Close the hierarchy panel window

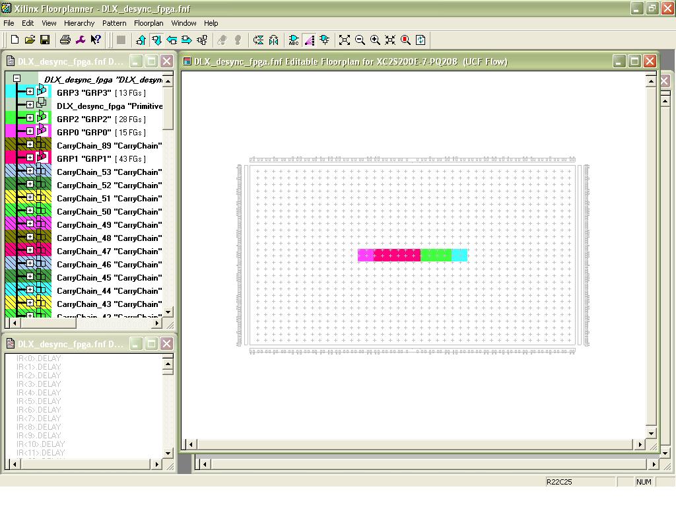tap(167, 61)
